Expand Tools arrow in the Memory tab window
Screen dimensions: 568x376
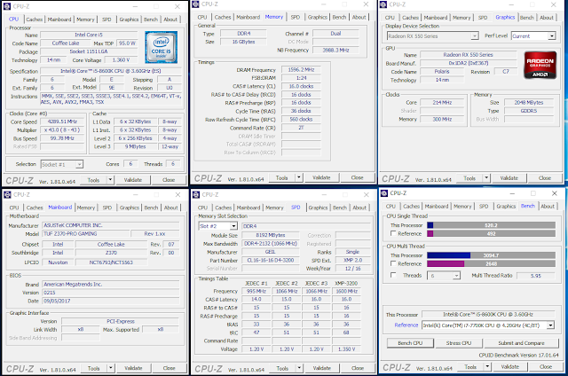(299, 177)
